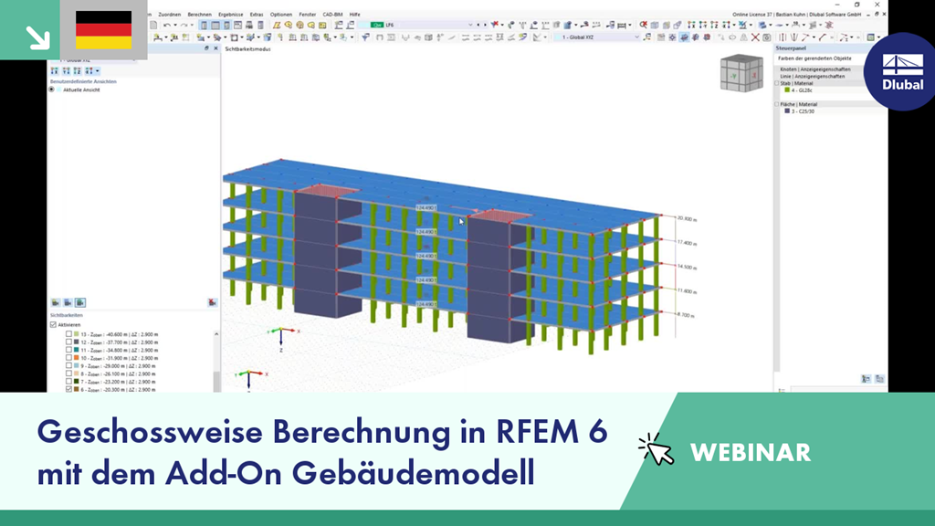The height and width of the screenshot is (526, 935).
Task: Open the redo dropdown arrow
Action: [192, 25]
